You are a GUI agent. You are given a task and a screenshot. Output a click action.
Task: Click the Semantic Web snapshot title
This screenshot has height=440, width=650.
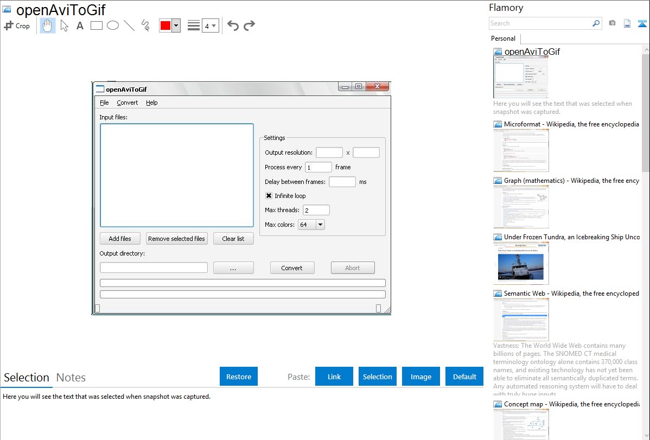572,294
